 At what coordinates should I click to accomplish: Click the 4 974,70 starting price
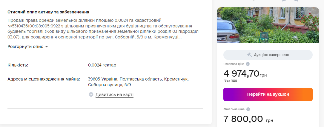pyautogui.click(x=241, y=73)
